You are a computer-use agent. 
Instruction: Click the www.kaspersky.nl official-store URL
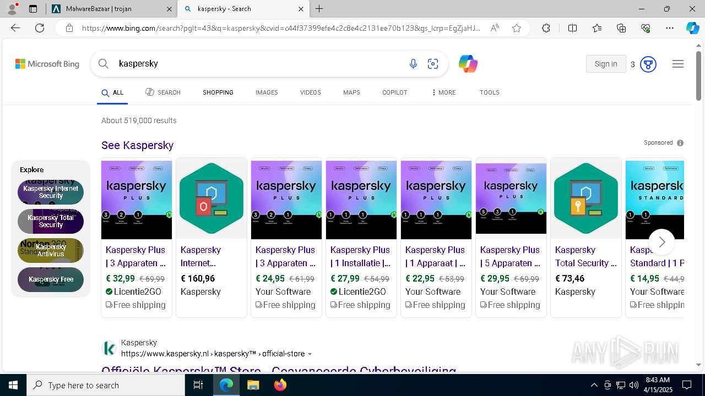213,354
